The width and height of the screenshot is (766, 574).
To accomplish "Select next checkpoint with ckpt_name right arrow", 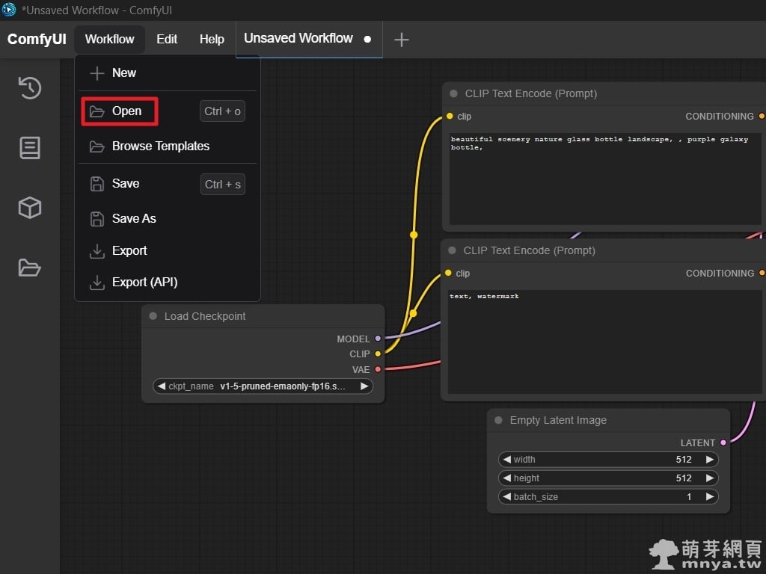I will pyautogui.click(x=364, y=386).
